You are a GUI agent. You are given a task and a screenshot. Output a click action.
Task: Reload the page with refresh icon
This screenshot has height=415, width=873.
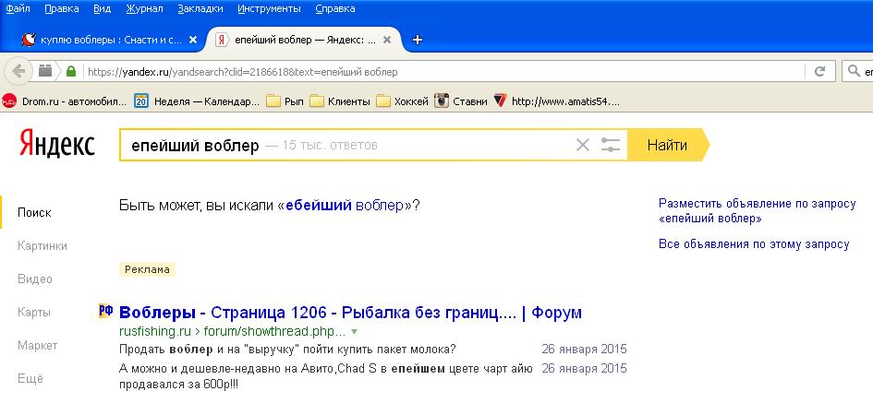[819, 72]
